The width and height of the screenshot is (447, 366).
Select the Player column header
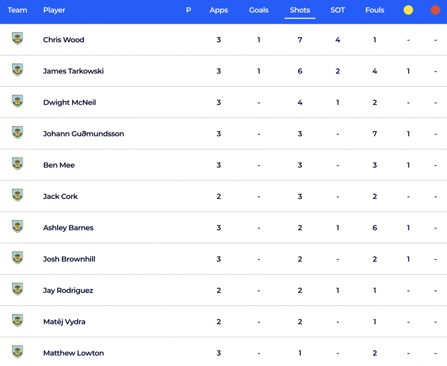point(54,10)
